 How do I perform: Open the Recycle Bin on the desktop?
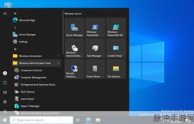8,5
